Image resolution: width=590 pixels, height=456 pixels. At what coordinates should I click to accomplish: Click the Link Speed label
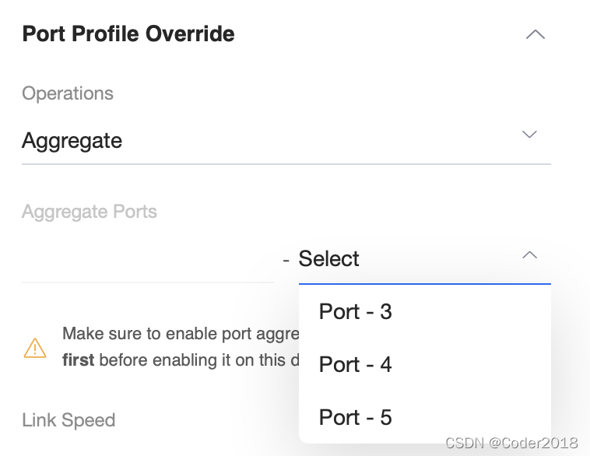coord(68,420)
